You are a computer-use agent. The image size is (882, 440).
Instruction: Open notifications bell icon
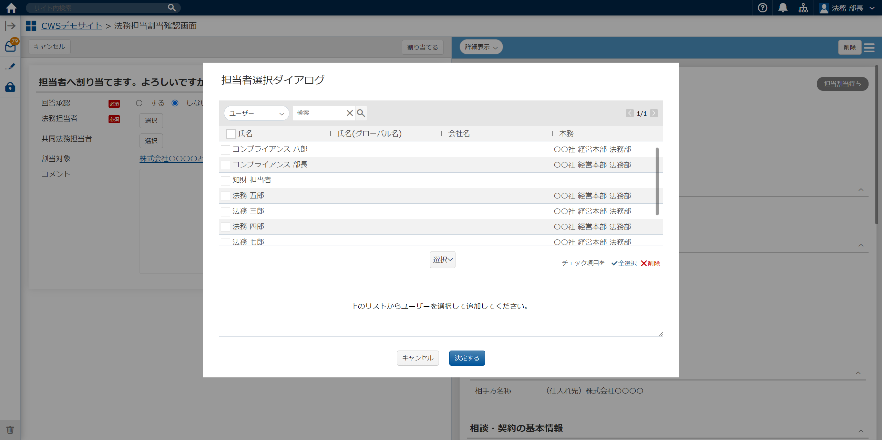(783, 8)
